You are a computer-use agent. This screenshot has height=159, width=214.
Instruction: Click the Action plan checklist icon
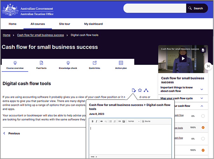121,63
